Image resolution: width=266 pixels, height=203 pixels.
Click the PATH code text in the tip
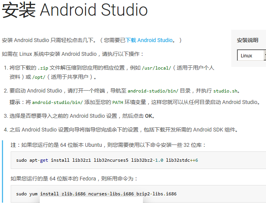(117, 102)
